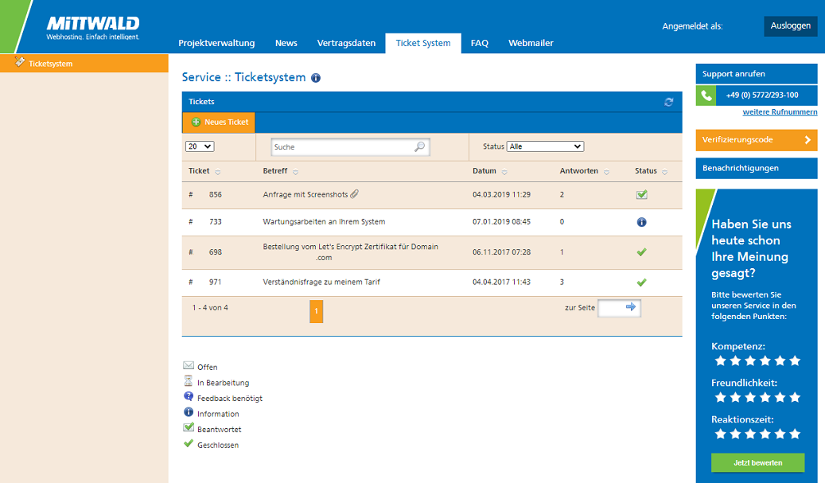Open the Webmailer tab
The width and height of the screenshot is (825, 483).
531,43
